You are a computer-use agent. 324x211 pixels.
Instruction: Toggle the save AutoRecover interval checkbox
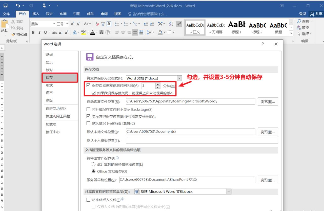tap(88, 86)
